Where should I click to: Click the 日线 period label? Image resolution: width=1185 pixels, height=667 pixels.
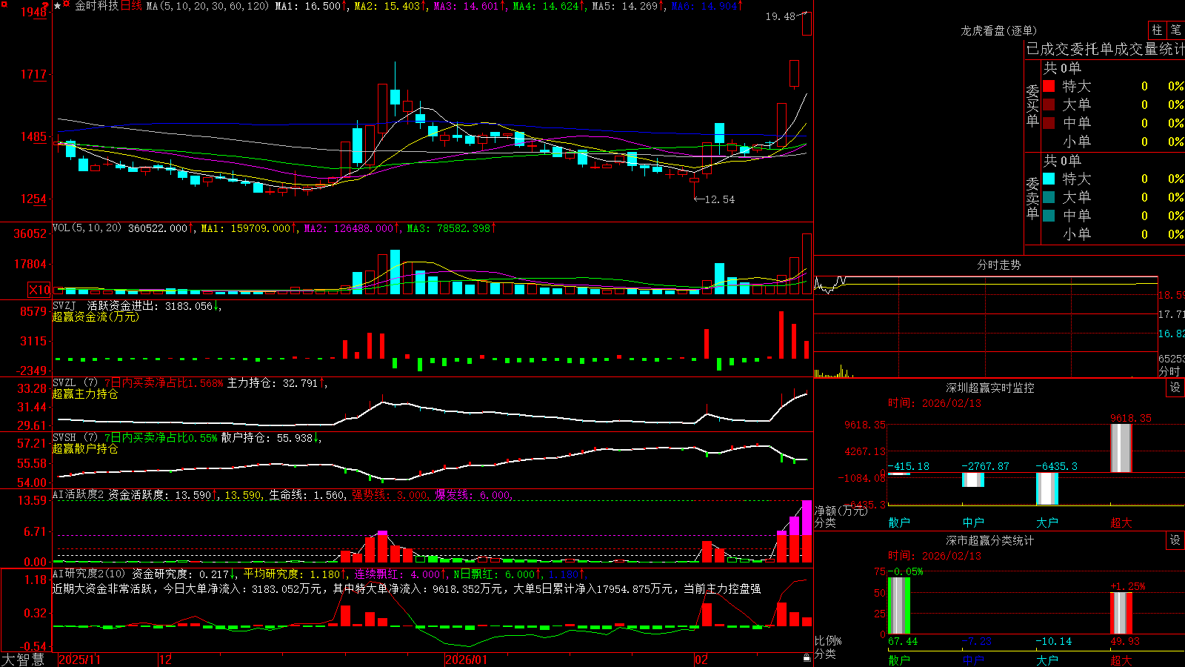[x=131, y=6]
